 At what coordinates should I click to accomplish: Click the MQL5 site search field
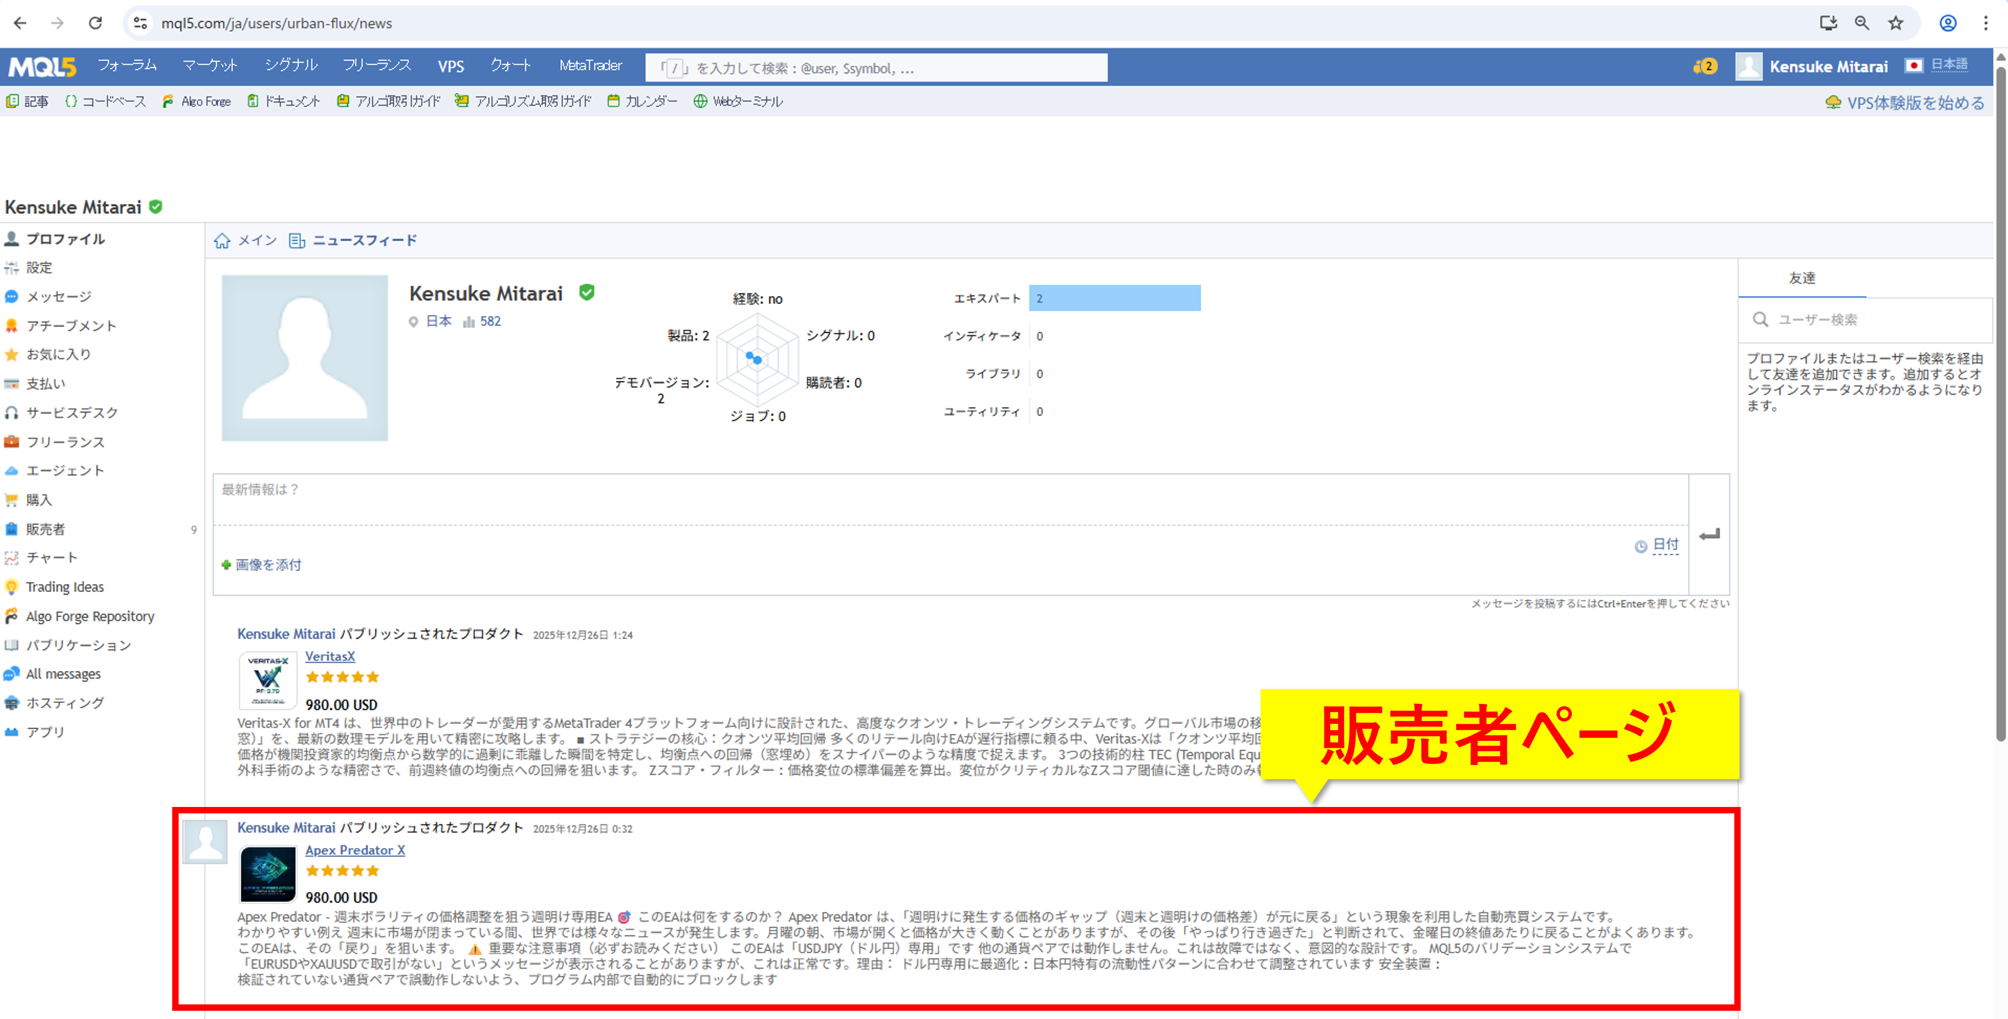tap(876, 68)
